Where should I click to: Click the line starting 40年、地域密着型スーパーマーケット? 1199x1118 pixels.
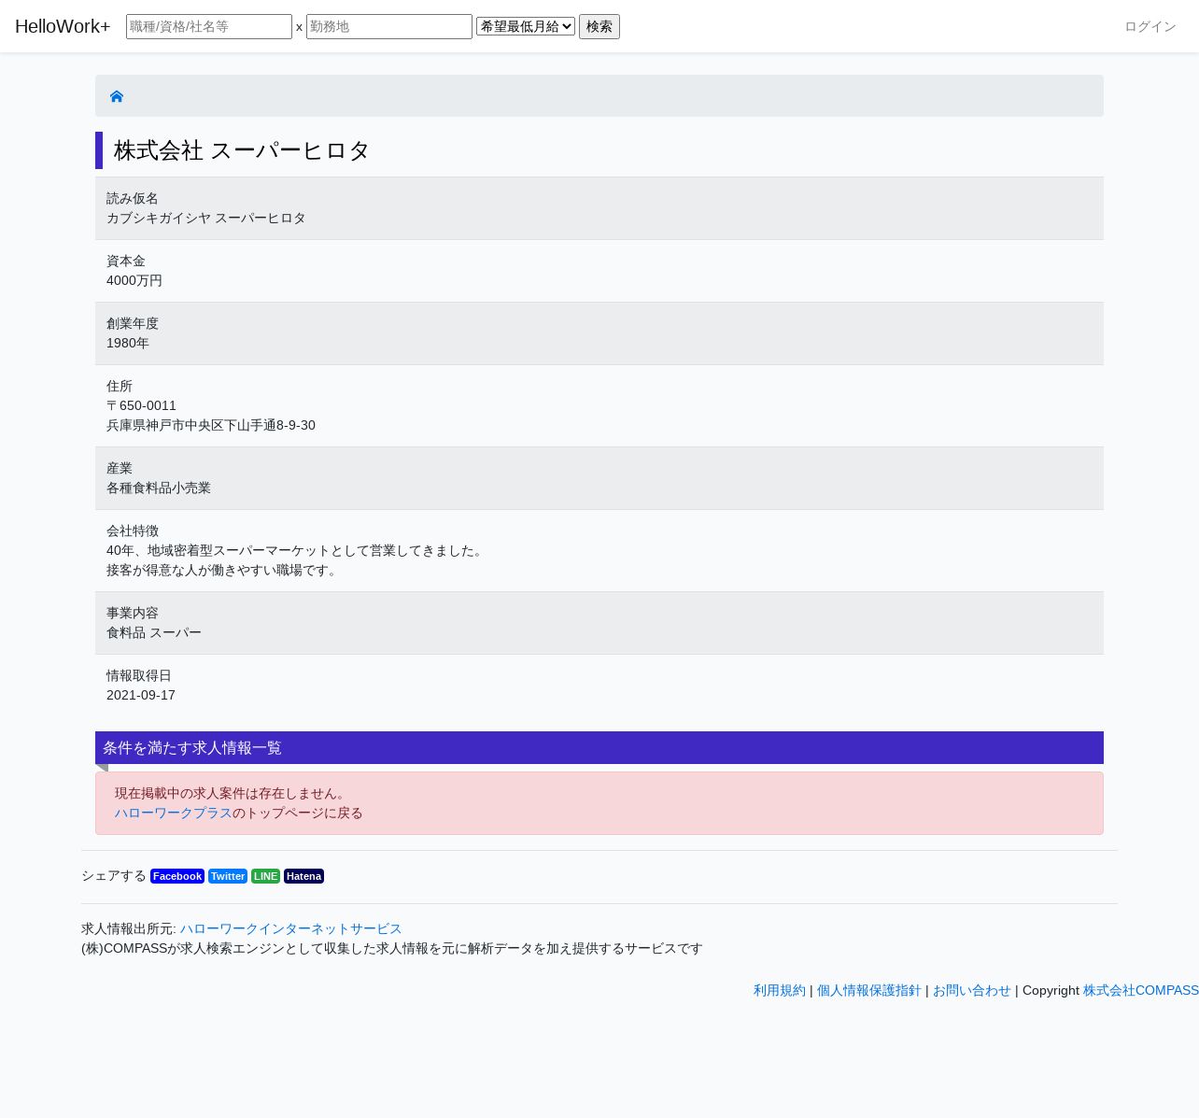297,550
